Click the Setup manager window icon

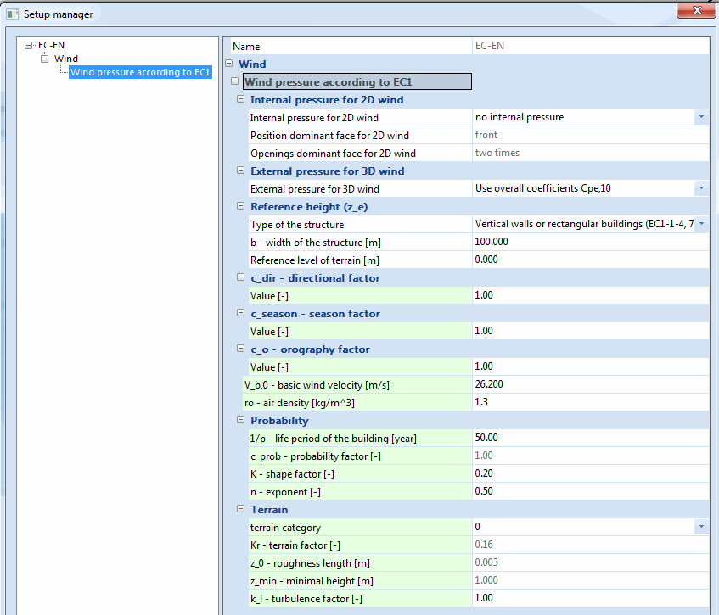tap(12, 14)
